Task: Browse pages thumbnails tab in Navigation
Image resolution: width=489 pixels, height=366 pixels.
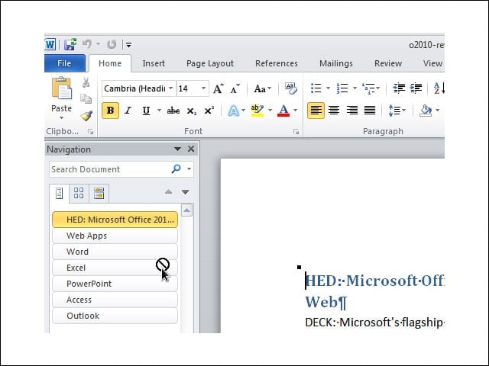Action: (x=79, y=193)
